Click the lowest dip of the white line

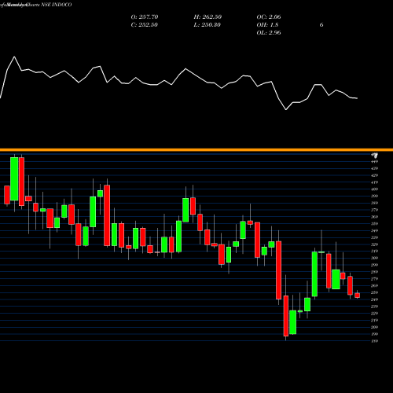tap(286, 109)
